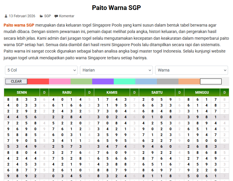Image resolution: width=233 pixels, height=181 pixels.
Task: Pick the purple color swatch
Action: click(103, 81)
